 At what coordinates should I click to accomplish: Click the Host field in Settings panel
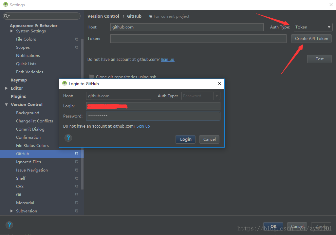click(187, 27)
